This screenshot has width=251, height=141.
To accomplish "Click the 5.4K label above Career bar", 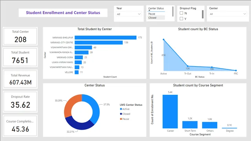I will click(x=170, y=92).
